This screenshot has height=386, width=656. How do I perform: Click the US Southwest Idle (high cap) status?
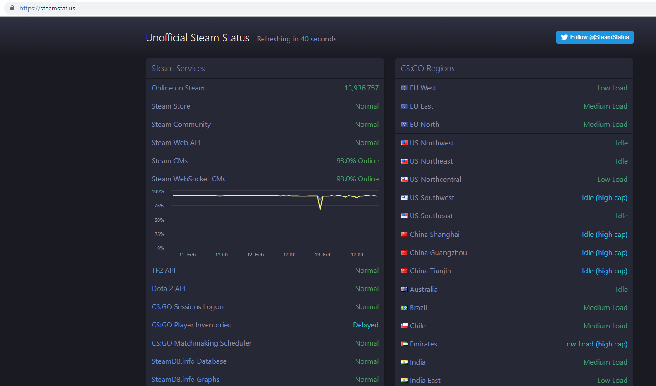click(605, 198)
